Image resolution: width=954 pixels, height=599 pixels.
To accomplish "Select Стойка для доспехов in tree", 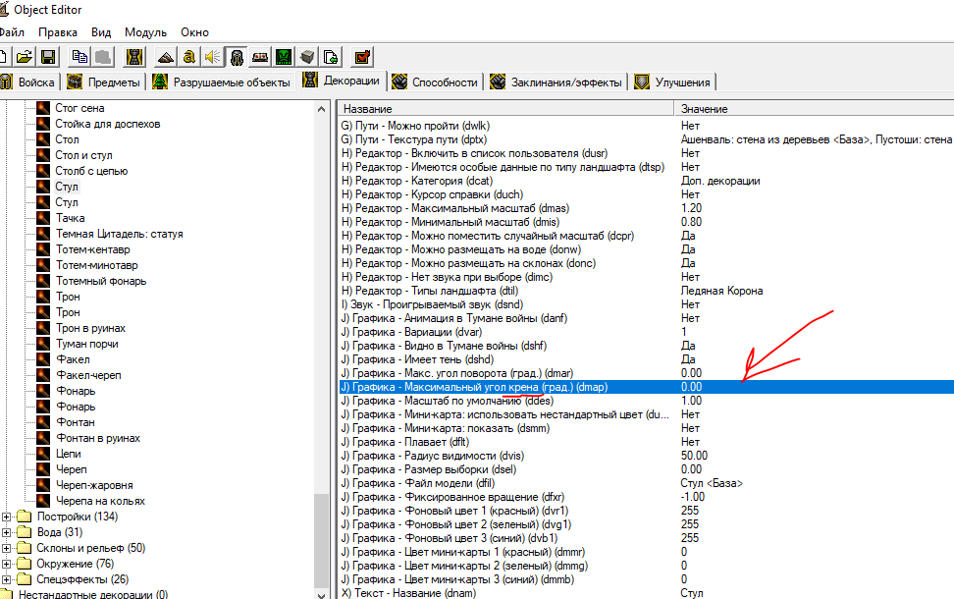I will [x=108, y=124].
